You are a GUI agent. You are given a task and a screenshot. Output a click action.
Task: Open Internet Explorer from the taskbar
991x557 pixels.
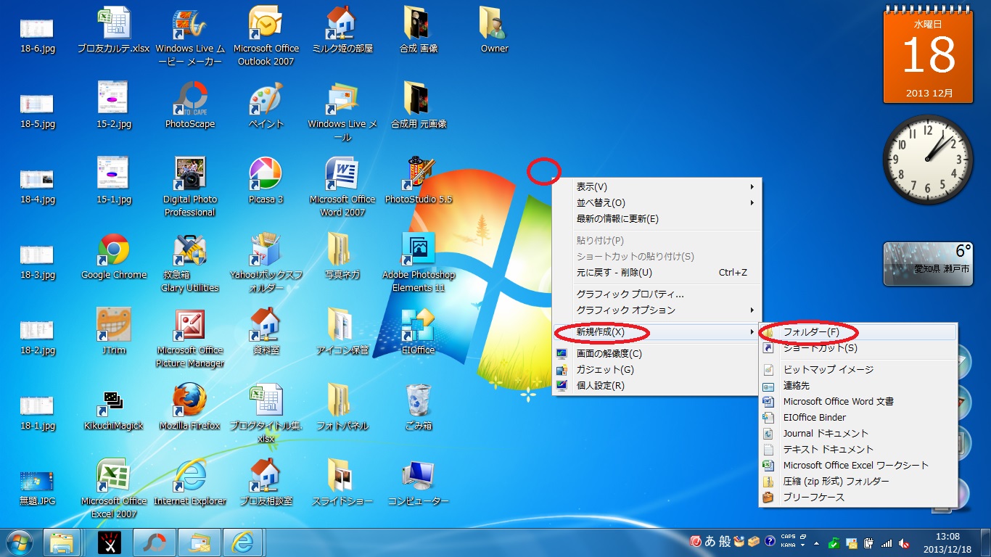tap(243, 542)
